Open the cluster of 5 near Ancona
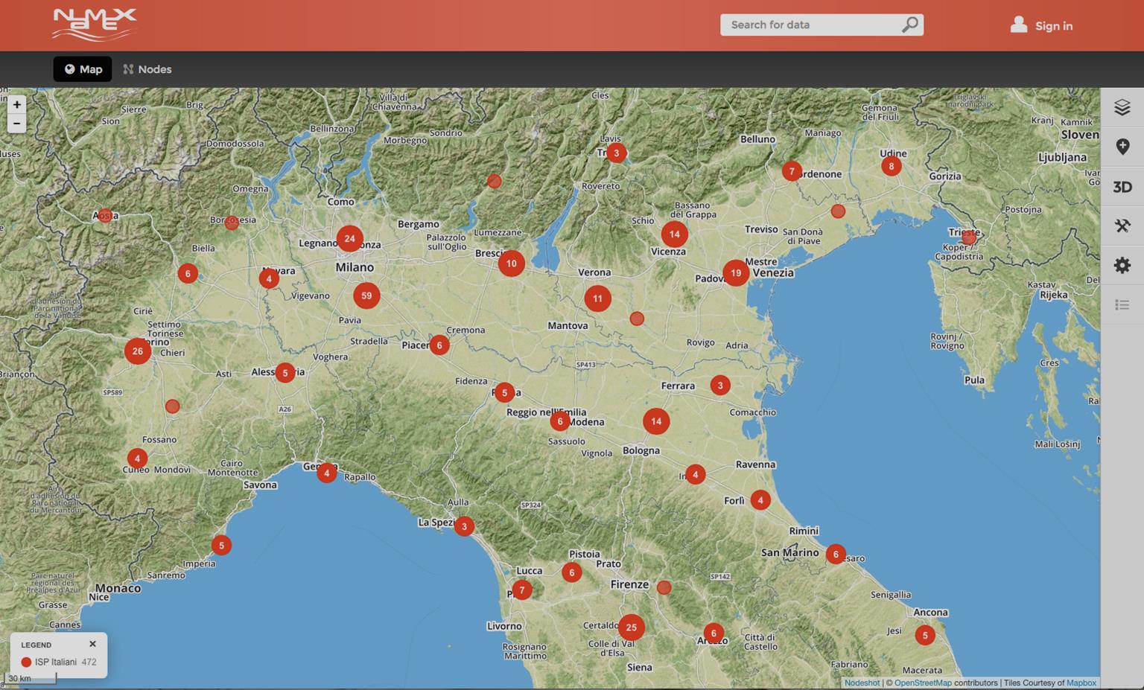Screen dimensions: 1144x690 (925, 636)
